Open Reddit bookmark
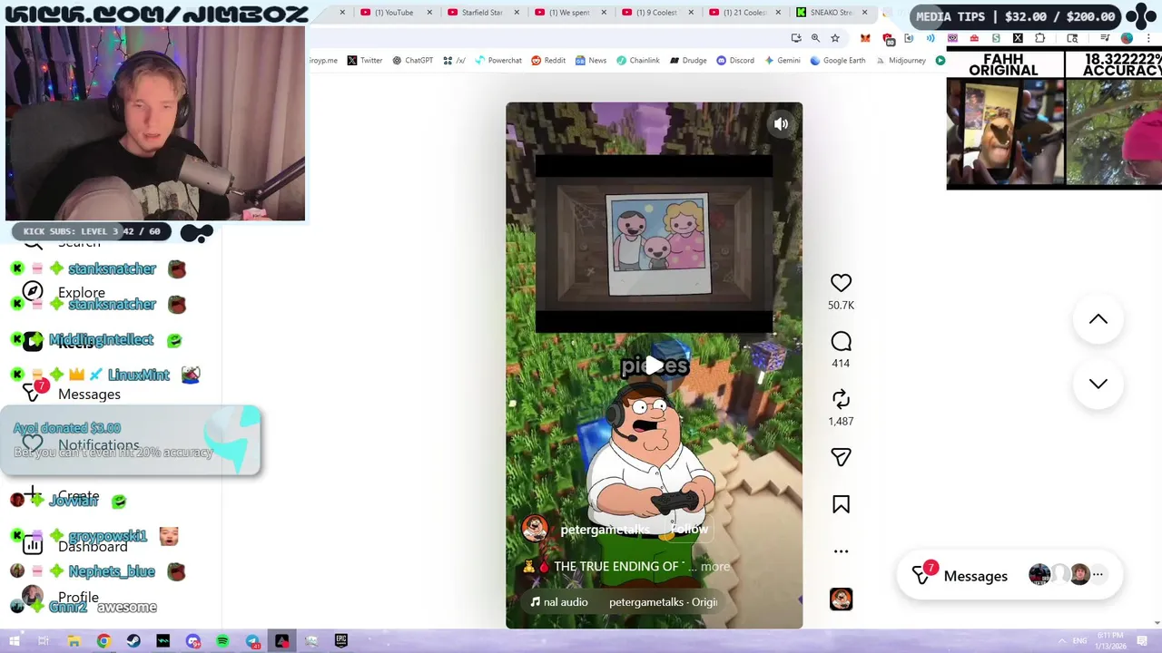 pos(548,61)
